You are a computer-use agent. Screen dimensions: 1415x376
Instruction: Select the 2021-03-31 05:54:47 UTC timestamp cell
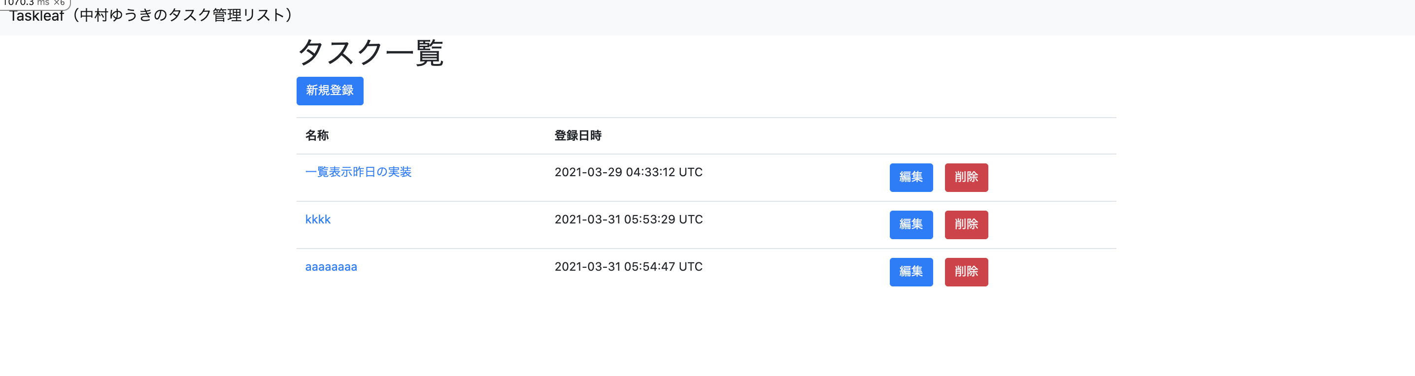pyautogui.click(x=628, y=267)
